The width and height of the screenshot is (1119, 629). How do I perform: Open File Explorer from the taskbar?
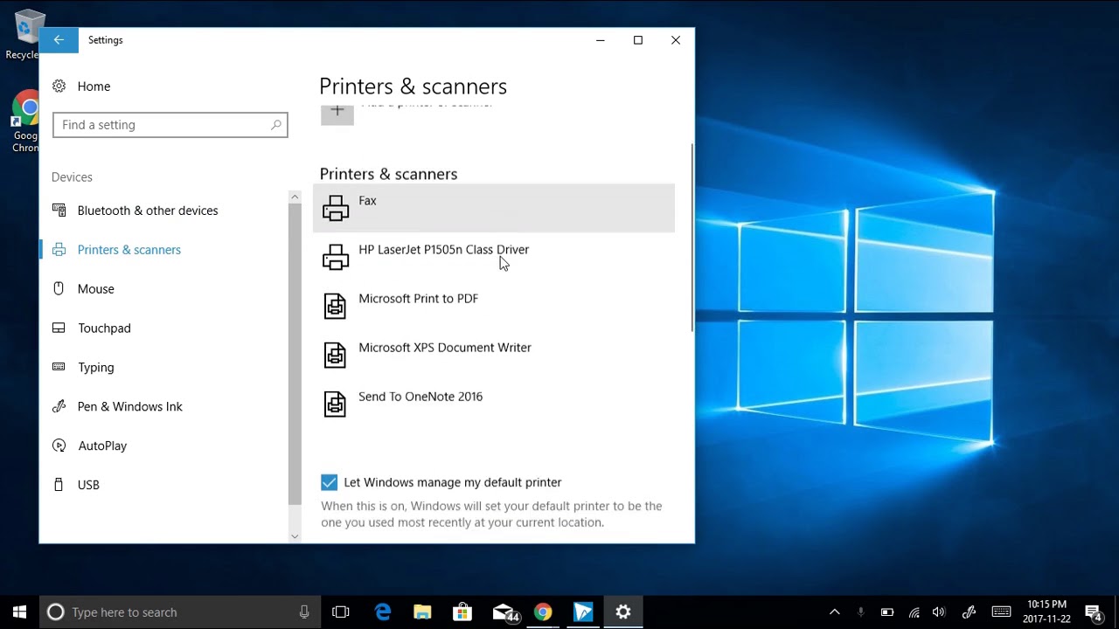[422, 612]
